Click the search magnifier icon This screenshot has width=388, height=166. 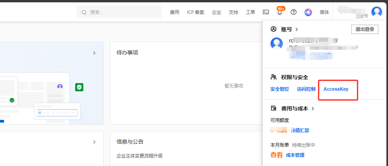(84, 12)
